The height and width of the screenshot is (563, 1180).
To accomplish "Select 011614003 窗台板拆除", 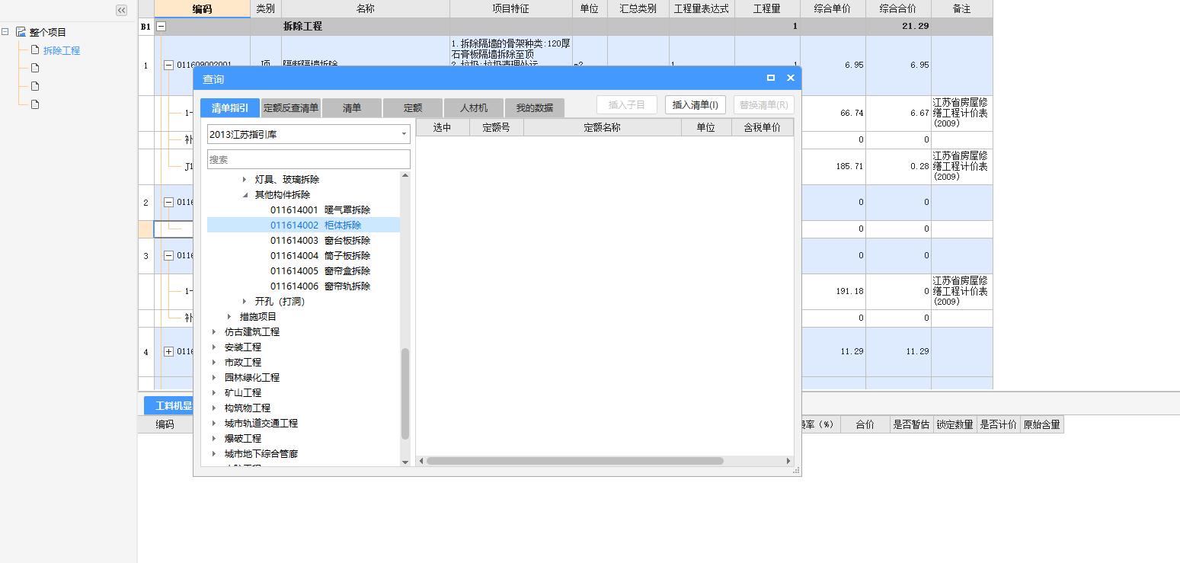I will [x=320, y=241].
